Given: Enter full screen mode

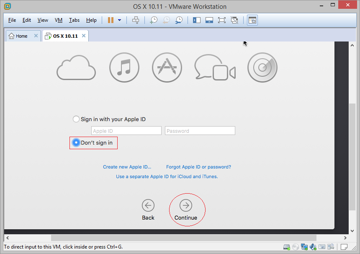Looking at the screenshot, I should tap(222, 20).
